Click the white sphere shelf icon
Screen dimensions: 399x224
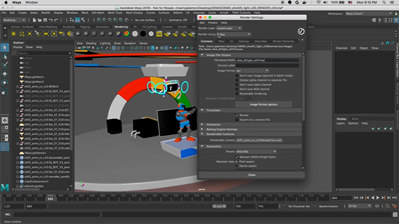(x=135, y=34)
